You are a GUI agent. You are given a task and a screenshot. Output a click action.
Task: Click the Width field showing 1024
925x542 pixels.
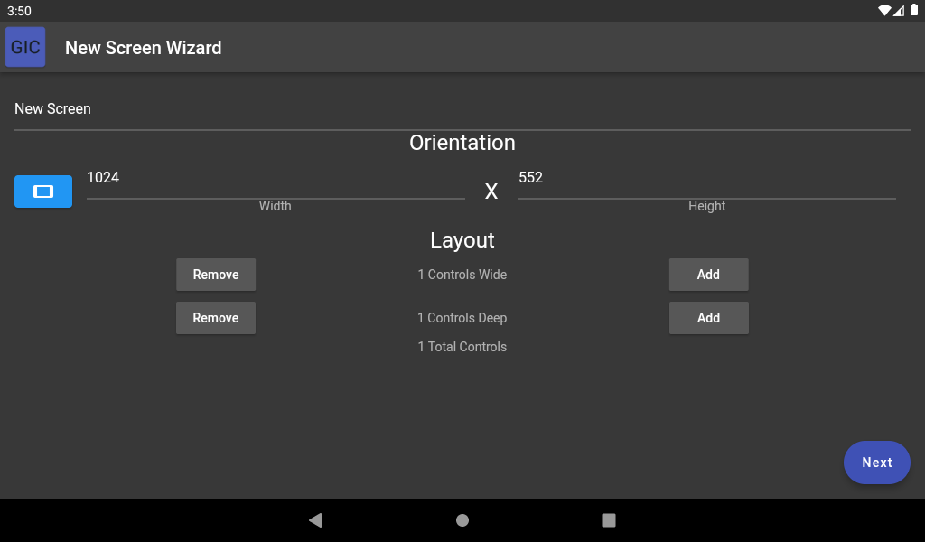(x=275, y=178)
